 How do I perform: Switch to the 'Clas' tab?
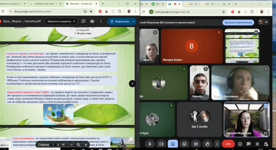pos(224,4)
